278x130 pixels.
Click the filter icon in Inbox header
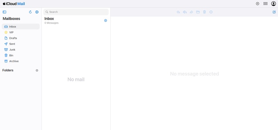click(x=106, y=20)
